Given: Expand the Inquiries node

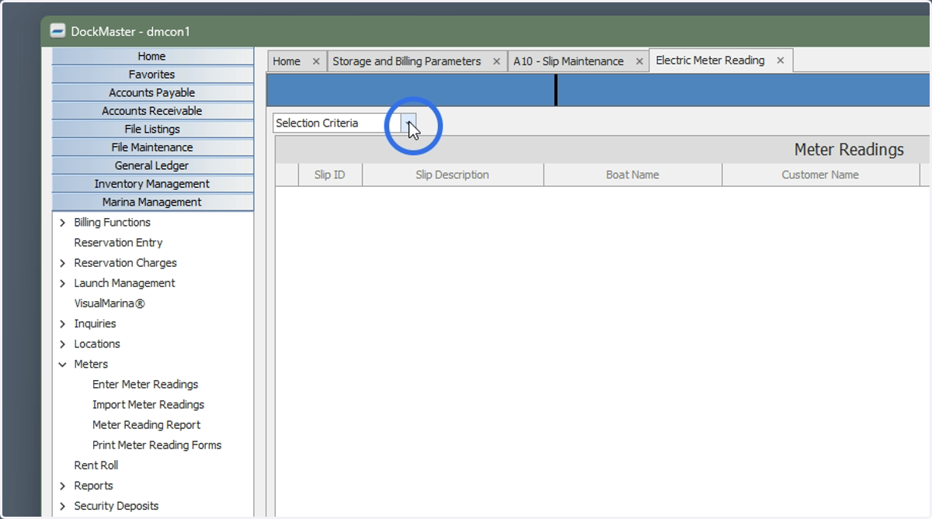Looking at the screenshot, I should coord(63,324).
